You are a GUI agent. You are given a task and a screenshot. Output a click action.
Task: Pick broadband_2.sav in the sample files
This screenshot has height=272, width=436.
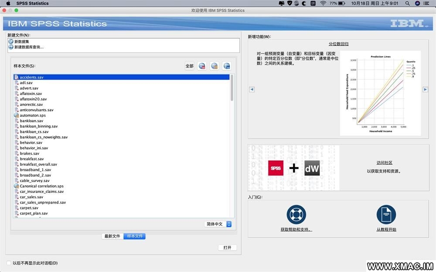[122, 175]
